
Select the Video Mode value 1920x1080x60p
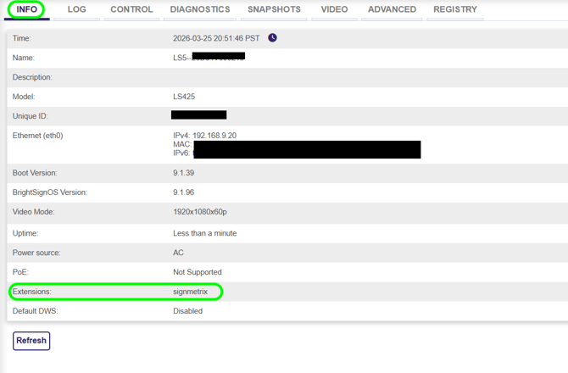pyautogui.click(x=200, y=212)
